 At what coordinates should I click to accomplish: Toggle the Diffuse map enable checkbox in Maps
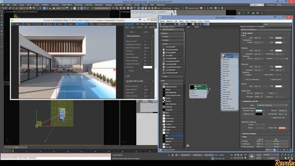click(x=242, y=141)
